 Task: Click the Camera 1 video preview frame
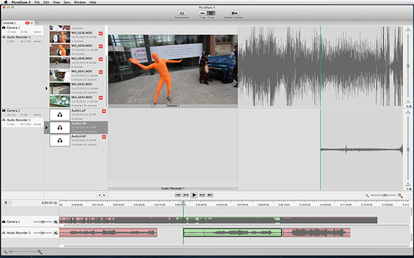point(173,69)
